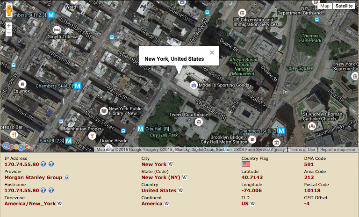The image size is (359, 217).
Task: Switch the map to Satellite view
Action: point(344,6)
